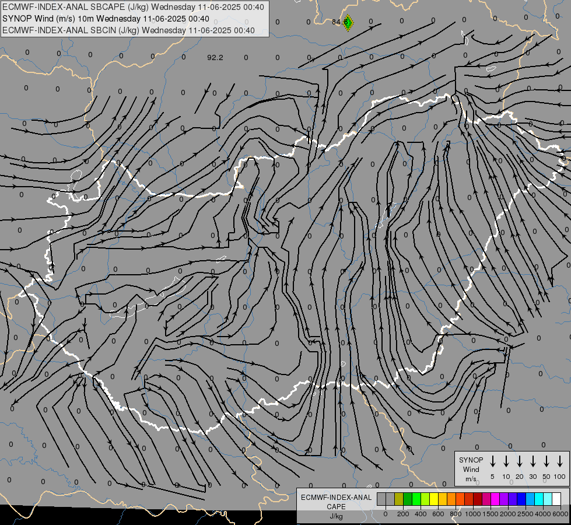Click the wind arrow above 30 m/s

533,461
